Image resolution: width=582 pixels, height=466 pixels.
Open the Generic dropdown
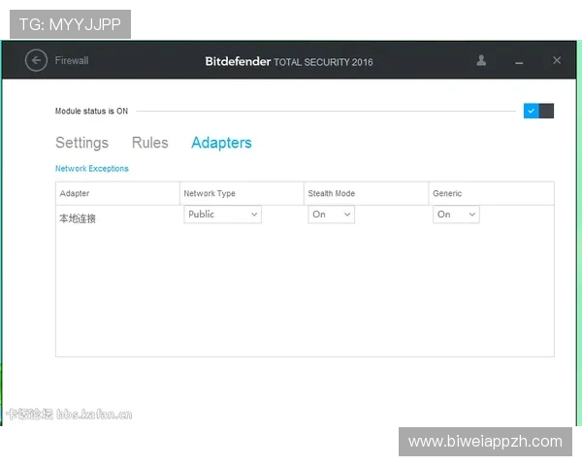click(x=456, y=215)
